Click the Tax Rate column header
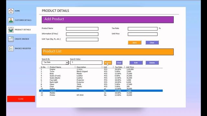 (x=119, y=67)
